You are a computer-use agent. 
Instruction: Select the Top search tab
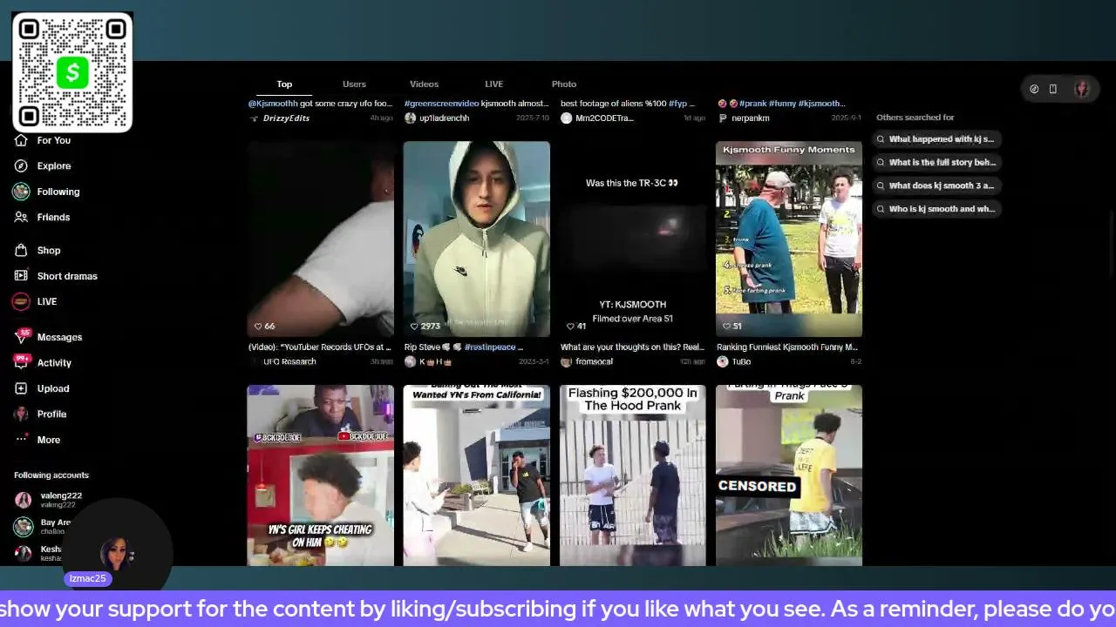pos(284,84)
